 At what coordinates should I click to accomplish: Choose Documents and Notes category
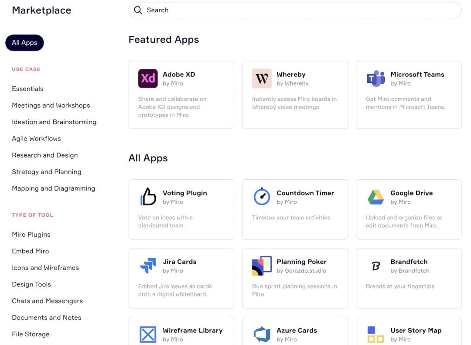click(x=47, y=318)
